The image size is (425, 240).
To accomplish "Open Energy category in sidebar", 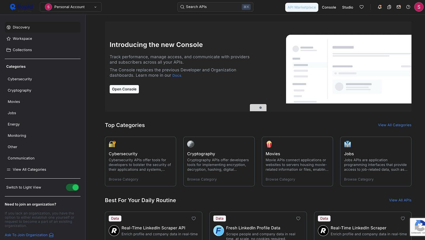I will [x=14, y=124].
